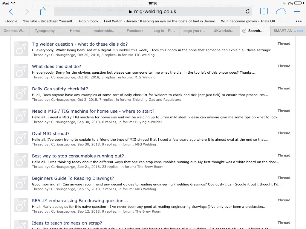
Task: Open thread Beginners Guide To Reading Drawings?
Action: pos(73,178)
